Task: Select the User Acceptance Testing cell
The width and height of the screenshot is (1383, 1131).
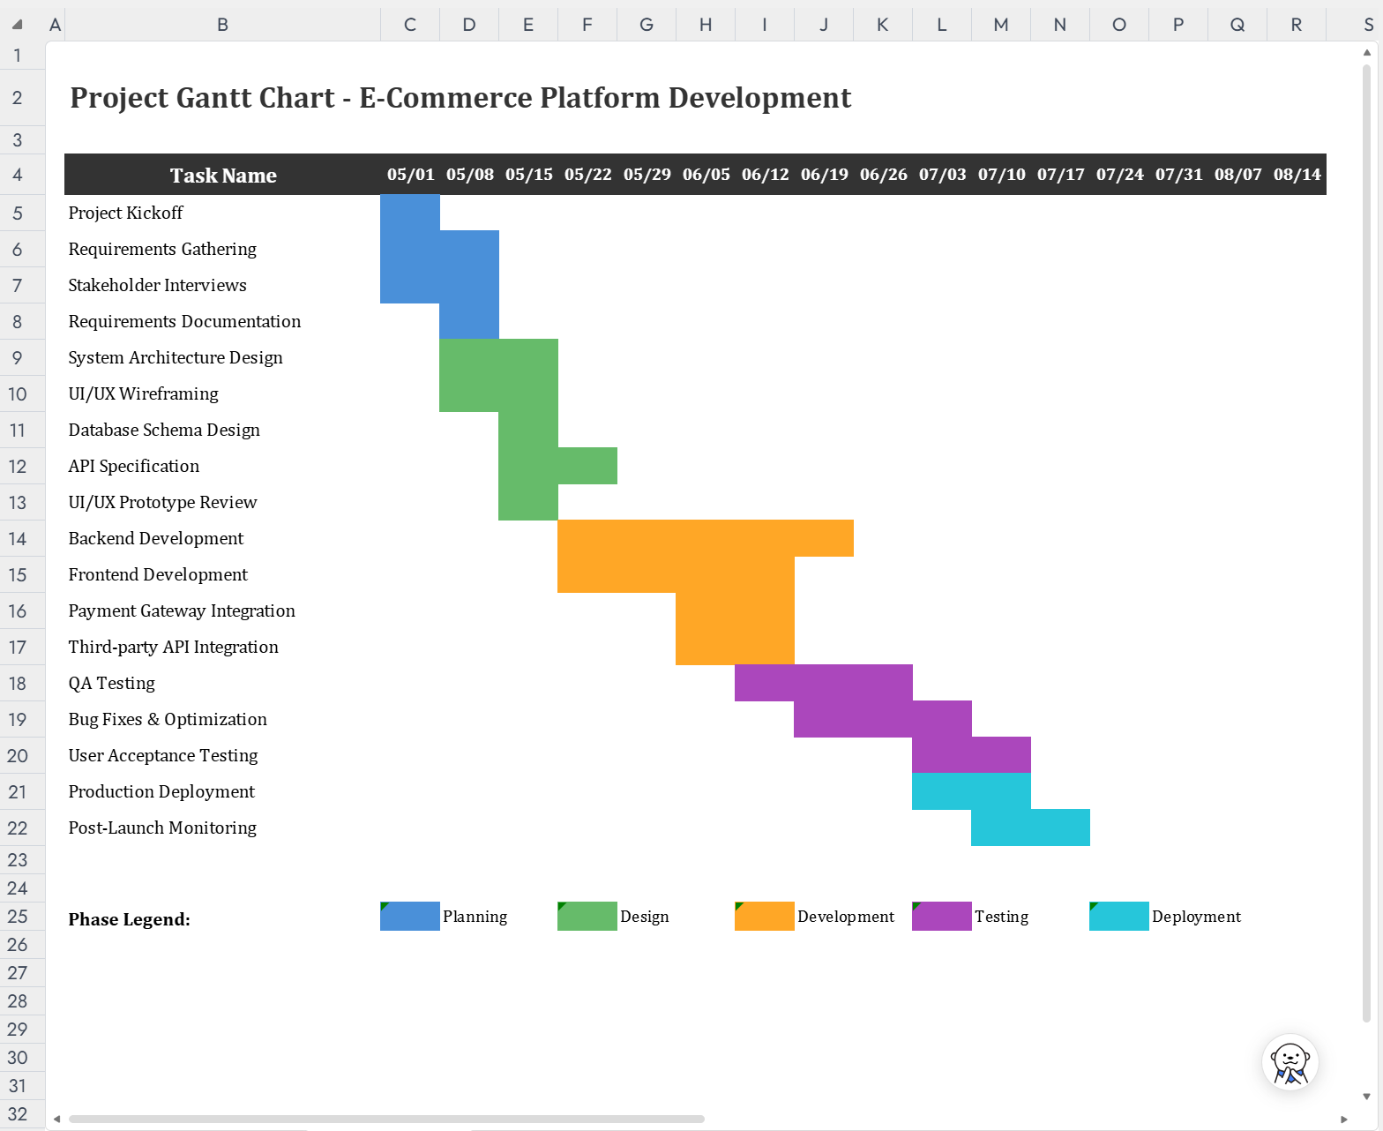Action: (x=222, y=755)
